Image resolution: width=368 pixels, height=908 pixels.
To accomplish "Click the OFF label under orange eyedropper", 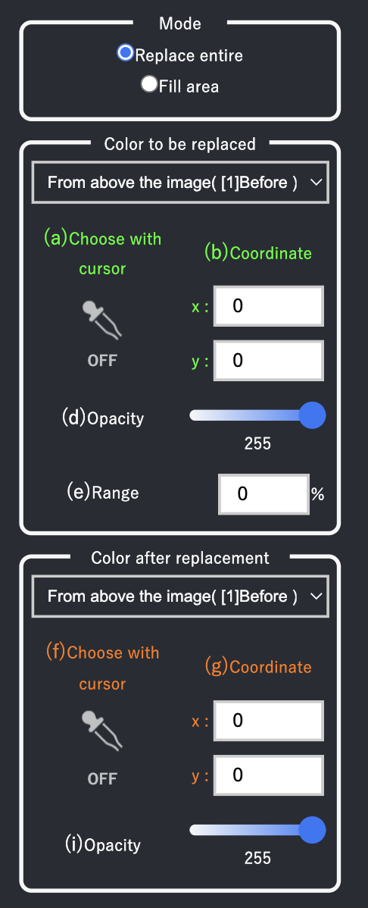I will pos(102,779).
